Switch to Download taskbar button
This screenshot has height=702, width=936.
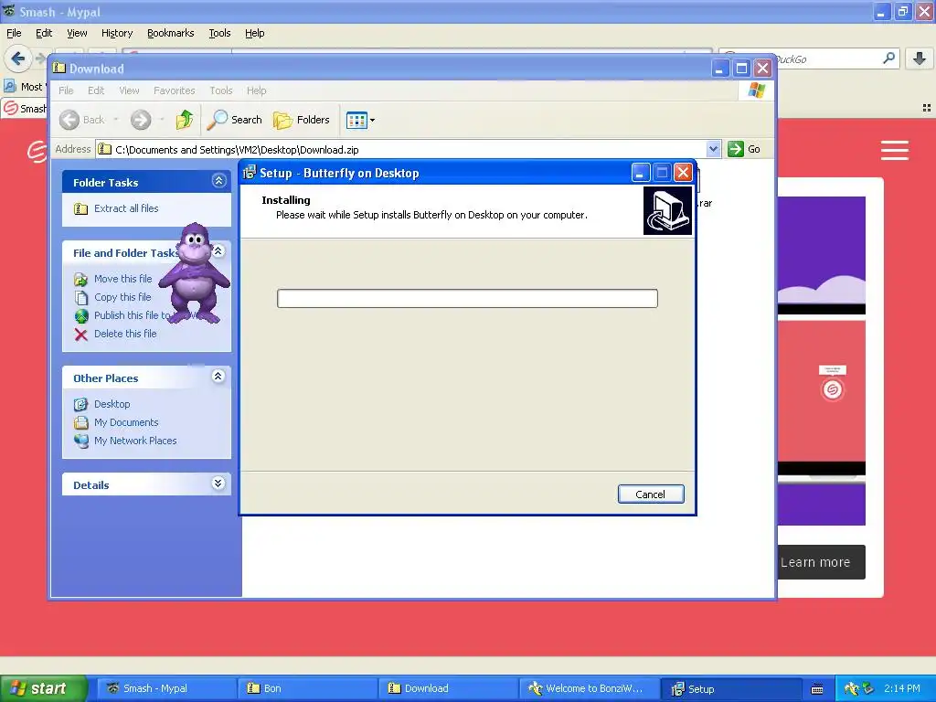point(448,689)
